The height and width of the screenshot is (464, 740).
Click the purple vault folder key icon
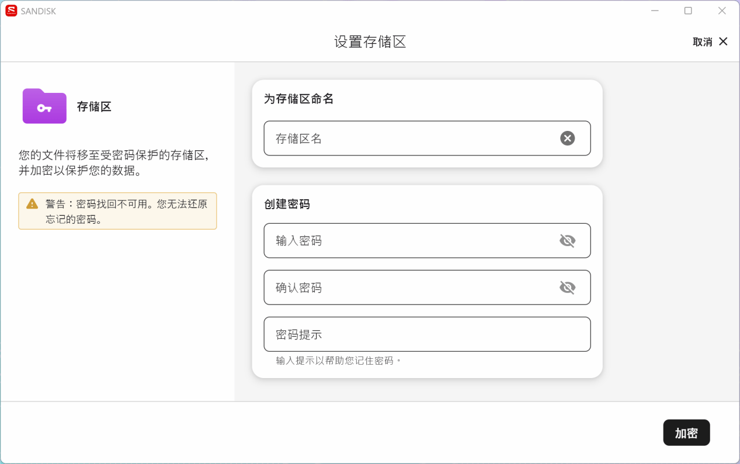click(44, 106)
